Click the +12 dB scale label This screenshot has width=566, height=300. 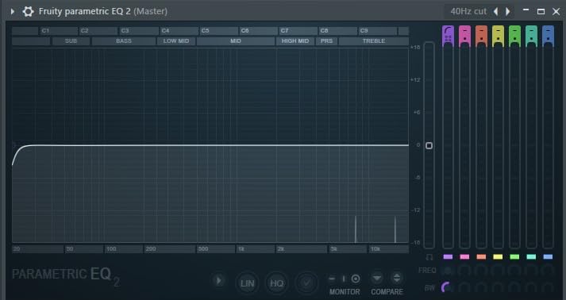point(415,80)
